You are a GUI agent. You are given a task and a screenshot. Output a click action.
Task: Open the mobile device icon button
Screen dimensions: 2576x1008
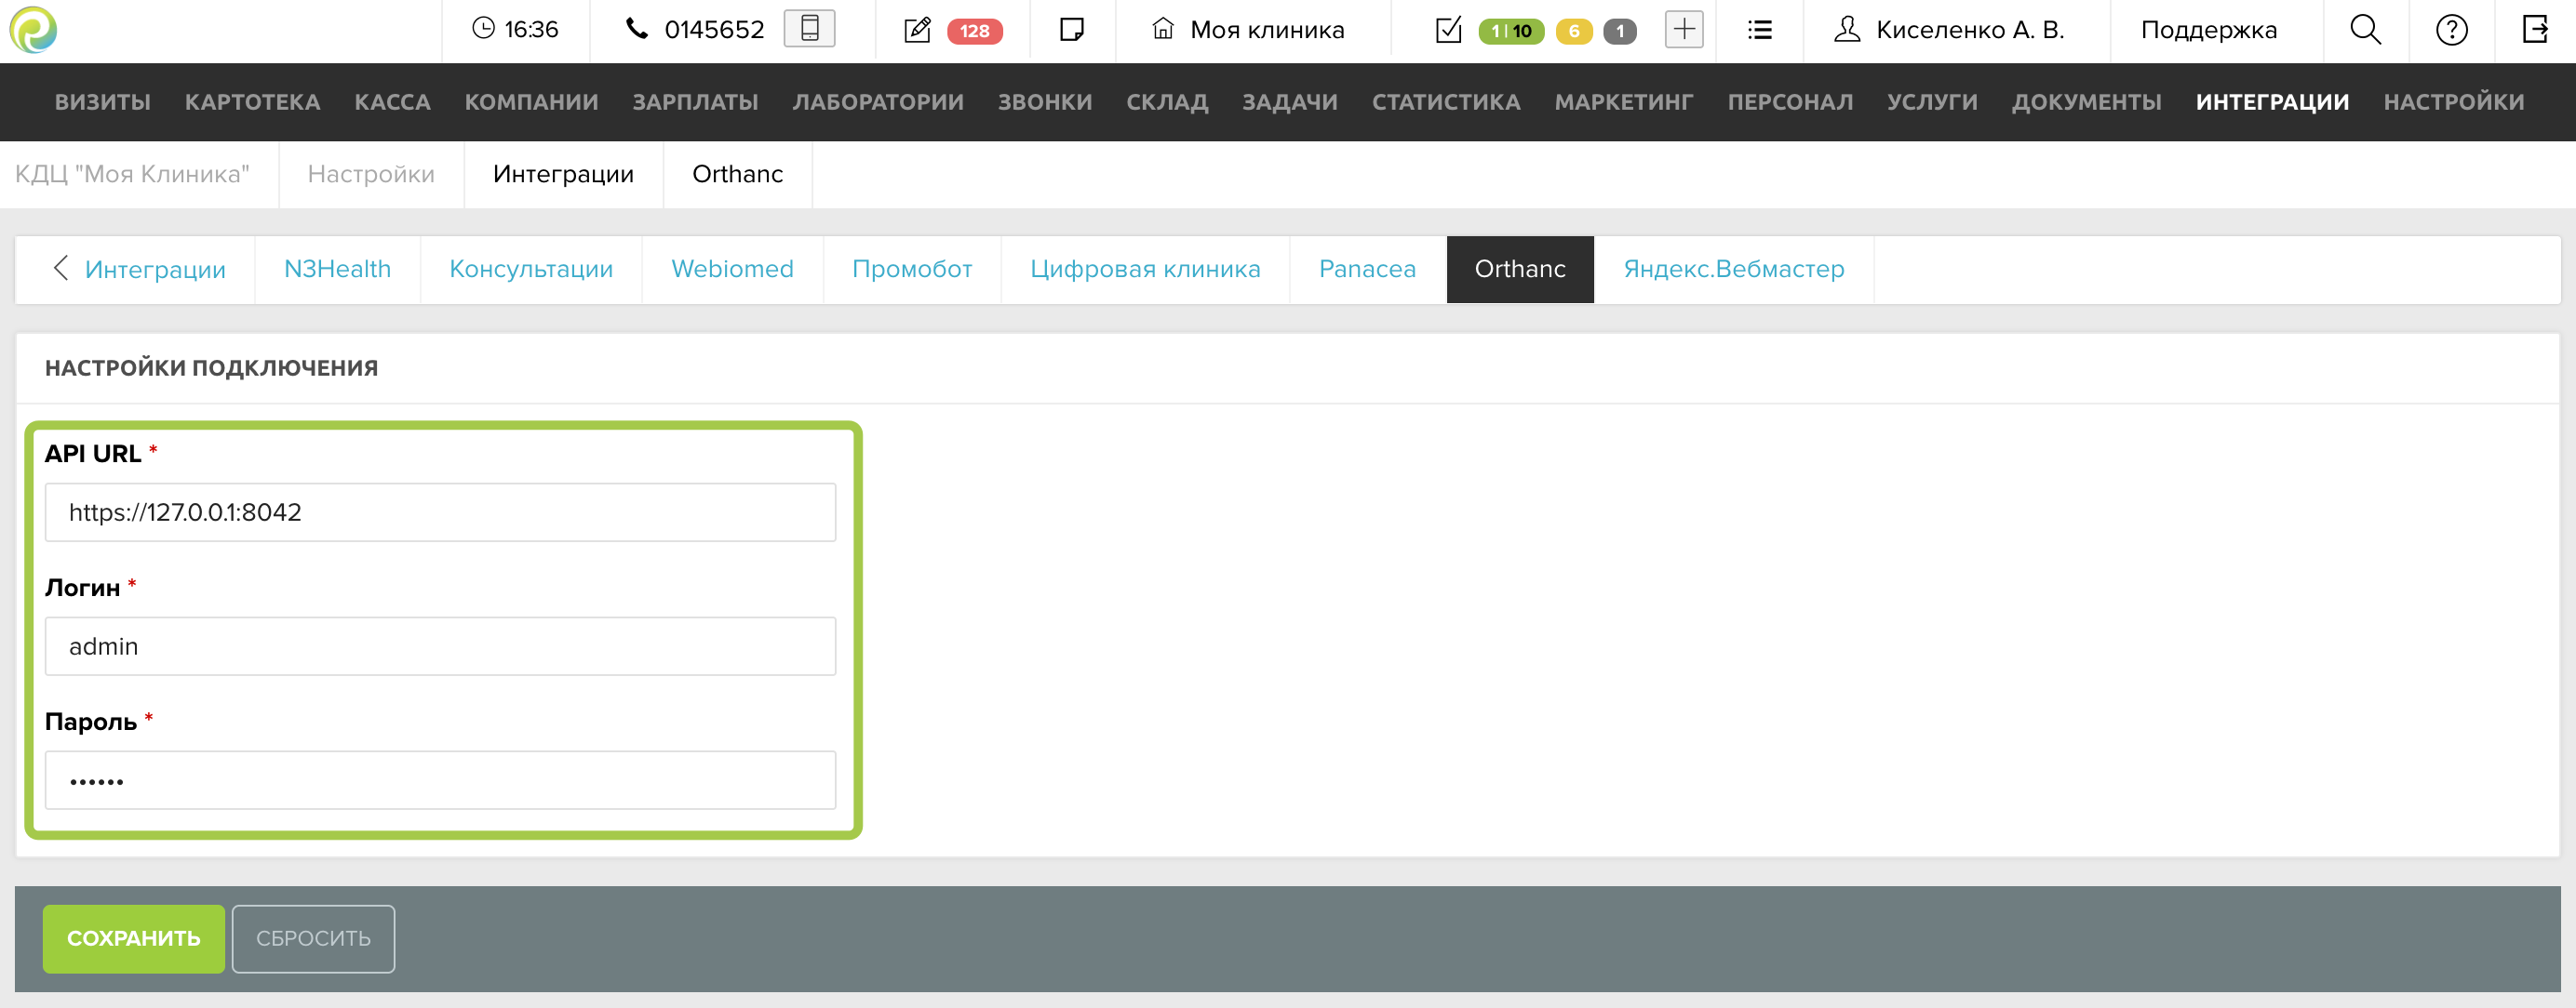[809, 28]
